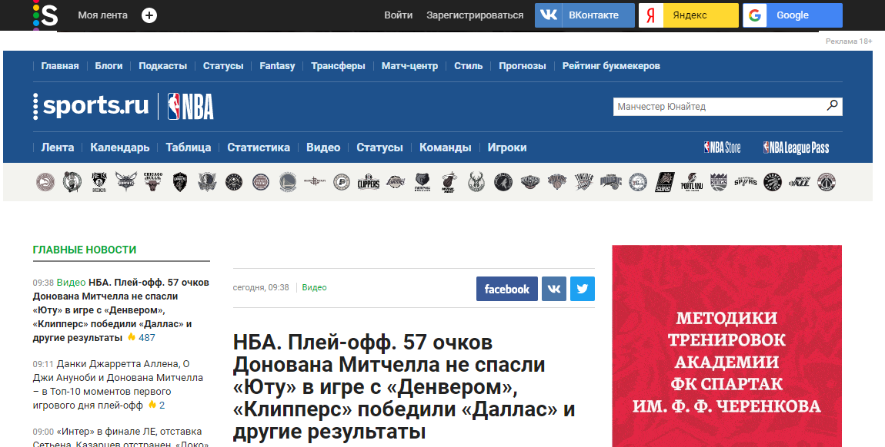Go to Главная in top menu
This screenshot has width=885, height=447.
[x=60, y=66]
